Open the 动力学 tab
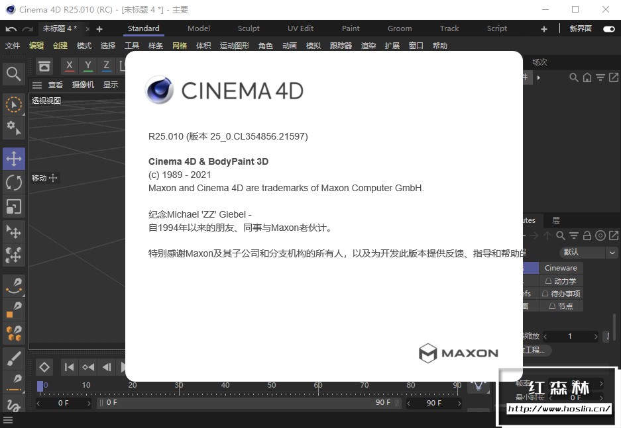 pyautogui.click(x=561, y=281)
